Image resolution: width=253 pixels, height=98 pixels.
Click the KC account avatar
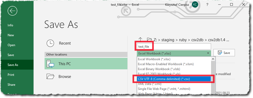tap(195, 4)
